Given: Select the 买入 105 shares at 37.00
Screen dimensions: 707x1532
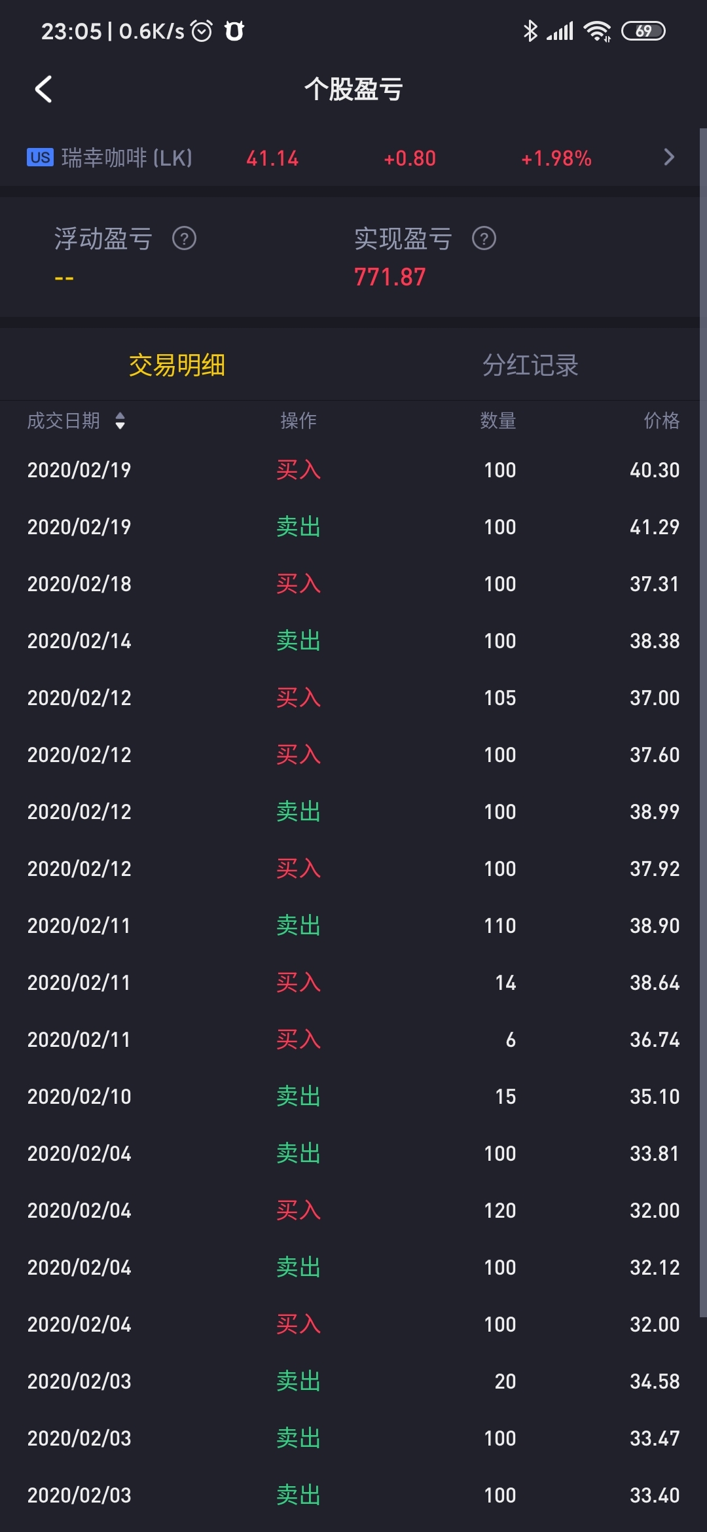Looking at the screenshot, I should 353,698.
